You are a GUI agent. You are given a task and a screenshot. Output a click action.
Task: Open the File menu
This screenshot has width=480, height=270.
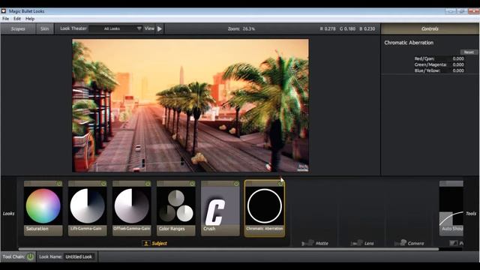[5, 19]
